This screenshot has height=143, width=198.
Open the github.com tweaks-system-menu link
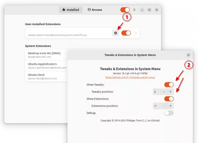pos(130,77)
